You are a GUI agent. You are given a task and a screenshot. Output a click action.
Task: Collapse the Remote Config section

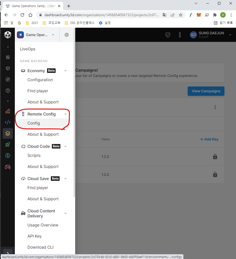(65, 114)
